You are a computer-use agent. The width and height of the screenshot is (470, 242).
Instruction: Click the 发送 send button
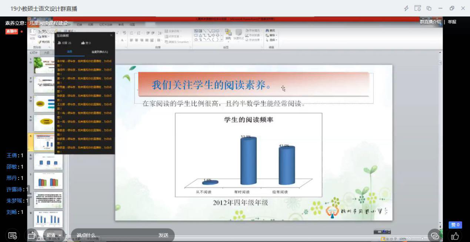pyautogui.click(x=163, y=235)
